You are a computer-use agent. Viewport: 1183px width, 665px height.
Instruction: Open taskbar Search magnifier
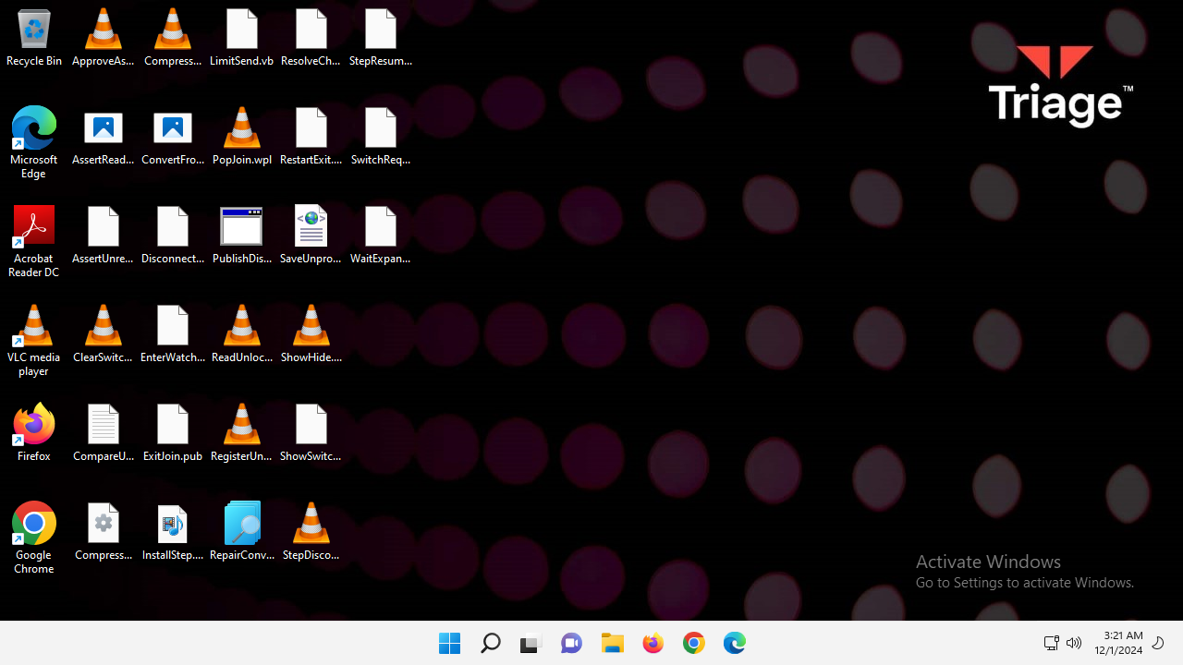pos(491,643)
